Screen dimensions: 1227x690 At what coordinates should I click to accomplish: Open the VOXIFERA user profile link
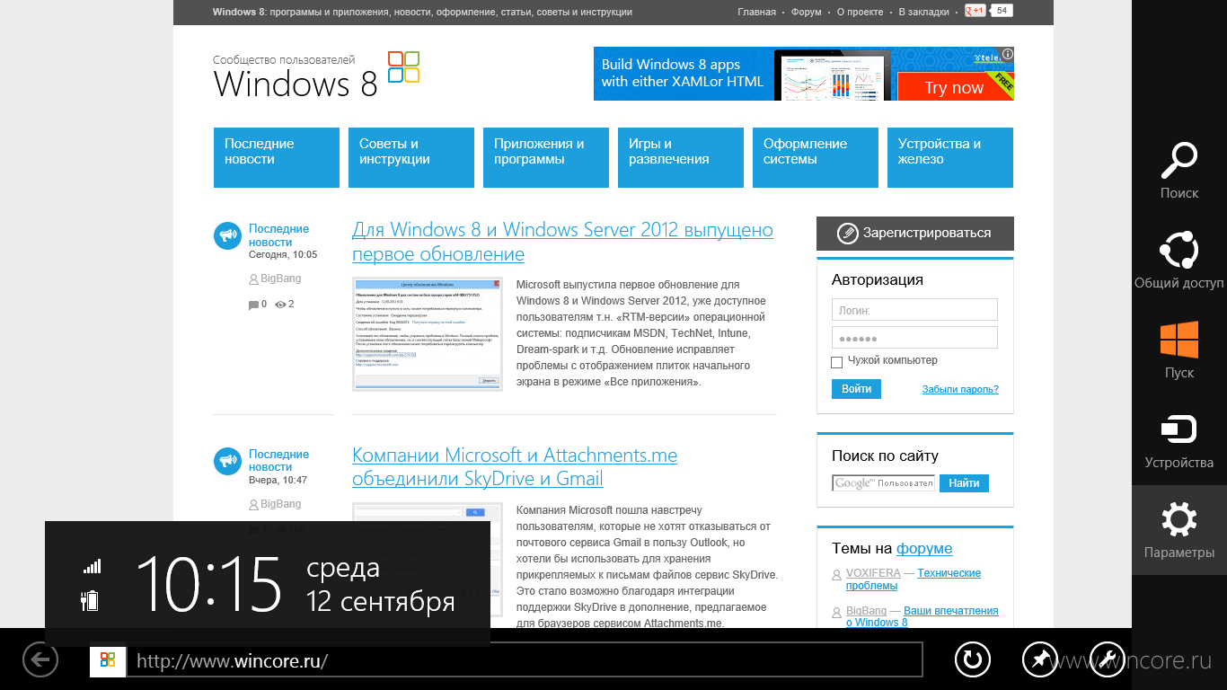coord(873,573)
